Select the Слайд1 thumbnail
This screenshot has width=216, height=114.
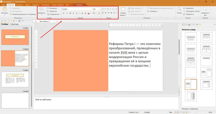tap(15, 37)
